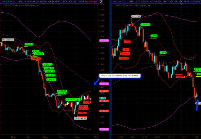The height and width of the screenshot is (139, 201).
Task: Click the green 1,511.5 signal tag
Action: 29,44
